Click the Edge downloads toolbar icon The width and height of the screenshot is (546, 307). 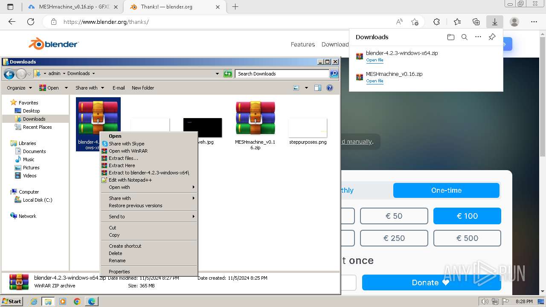click(x=495, y=22)
